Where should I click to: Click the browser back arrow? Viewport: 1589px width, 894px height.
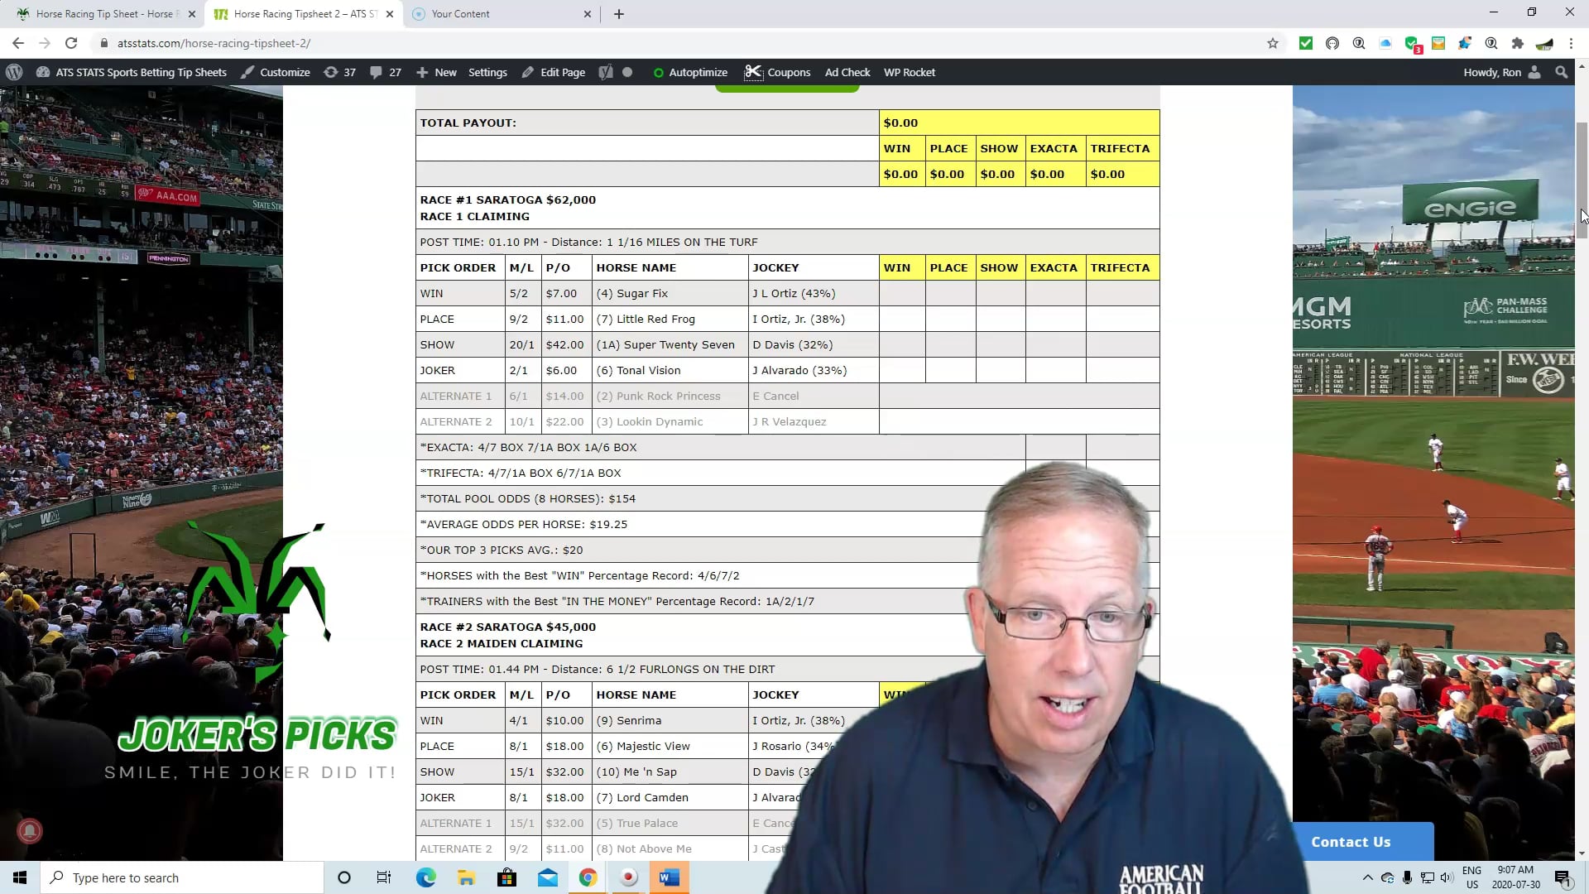pos(18,43)
